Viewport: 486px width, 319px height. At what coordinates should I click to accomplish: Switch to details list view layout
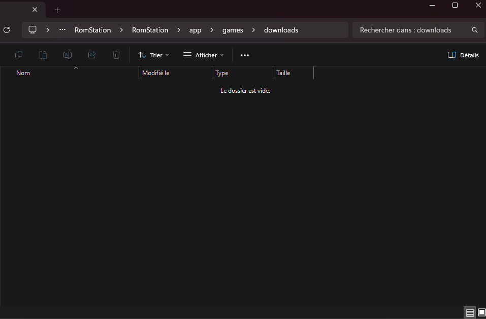470,312
